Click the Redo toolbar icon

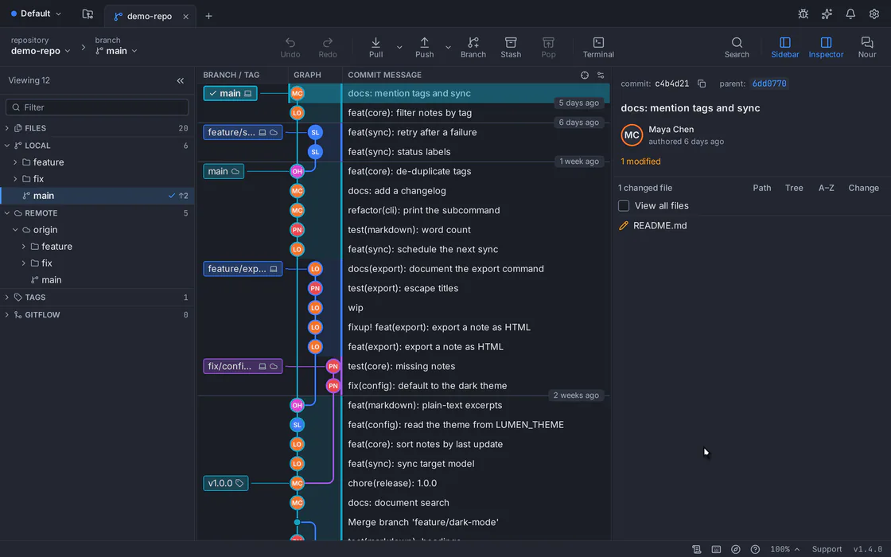[327, 43]
